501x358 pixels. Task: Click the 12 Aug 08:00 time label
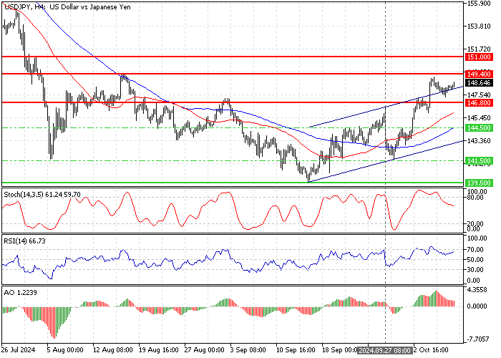113,350
